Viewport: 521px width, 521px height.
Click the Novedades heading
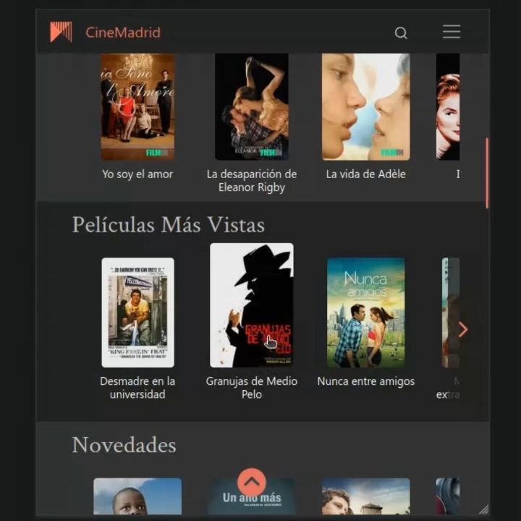click(x=124, y=445)
